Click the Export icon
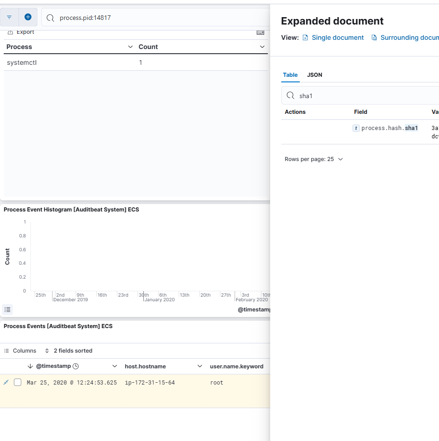Image resolution: width=439 pixels, height=441 pixels. click(x=10, y=32)
